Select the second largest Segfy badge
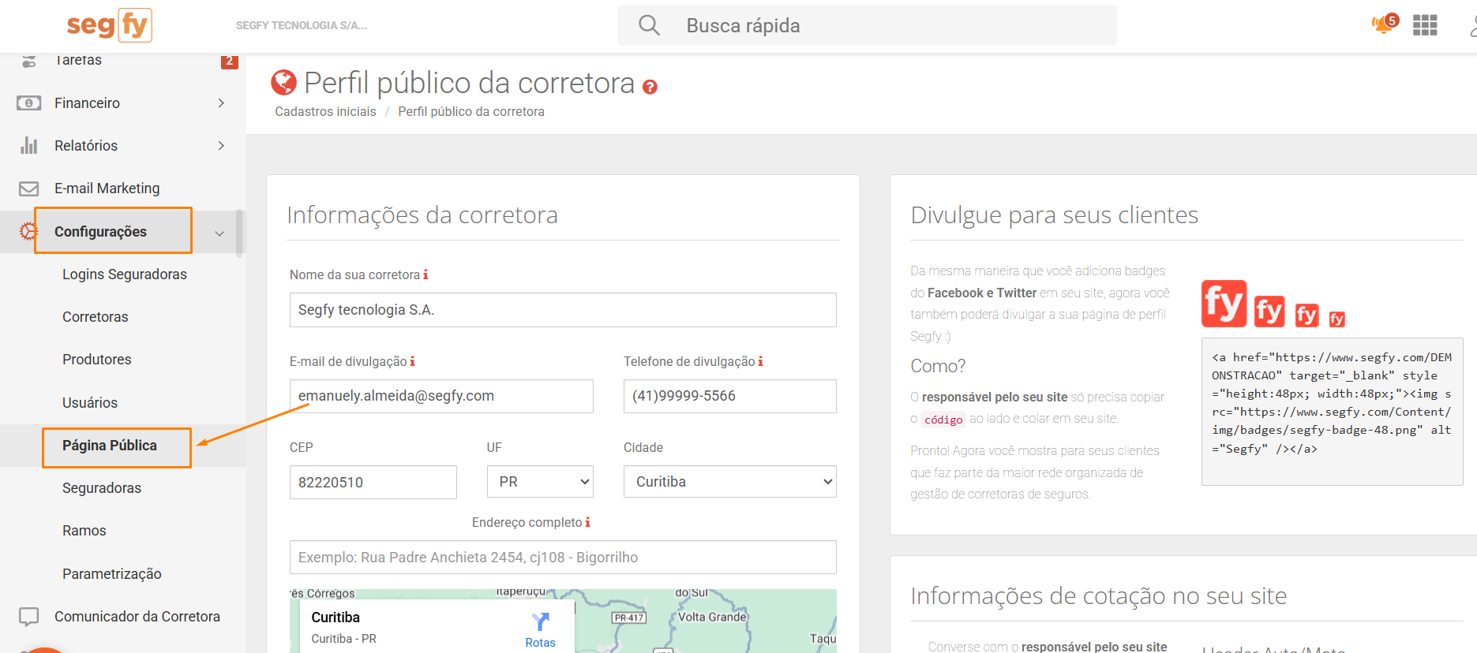This screenshot has height=653, width=1477. 1269,311
